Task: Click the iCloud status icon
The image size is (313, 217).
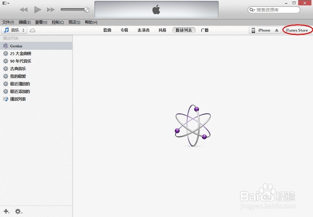Action: pos(32,30)
